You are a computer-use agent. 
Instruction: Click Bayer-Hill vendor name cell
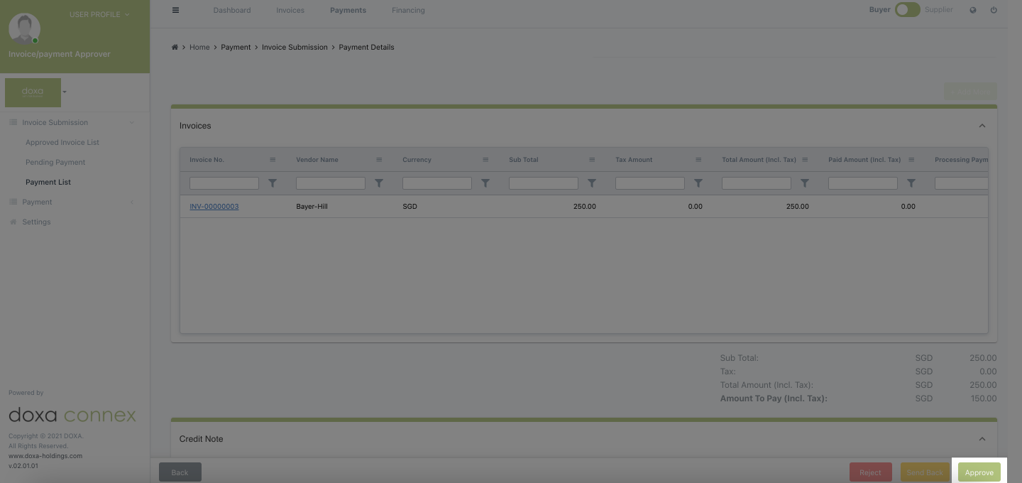coord(312,207)
